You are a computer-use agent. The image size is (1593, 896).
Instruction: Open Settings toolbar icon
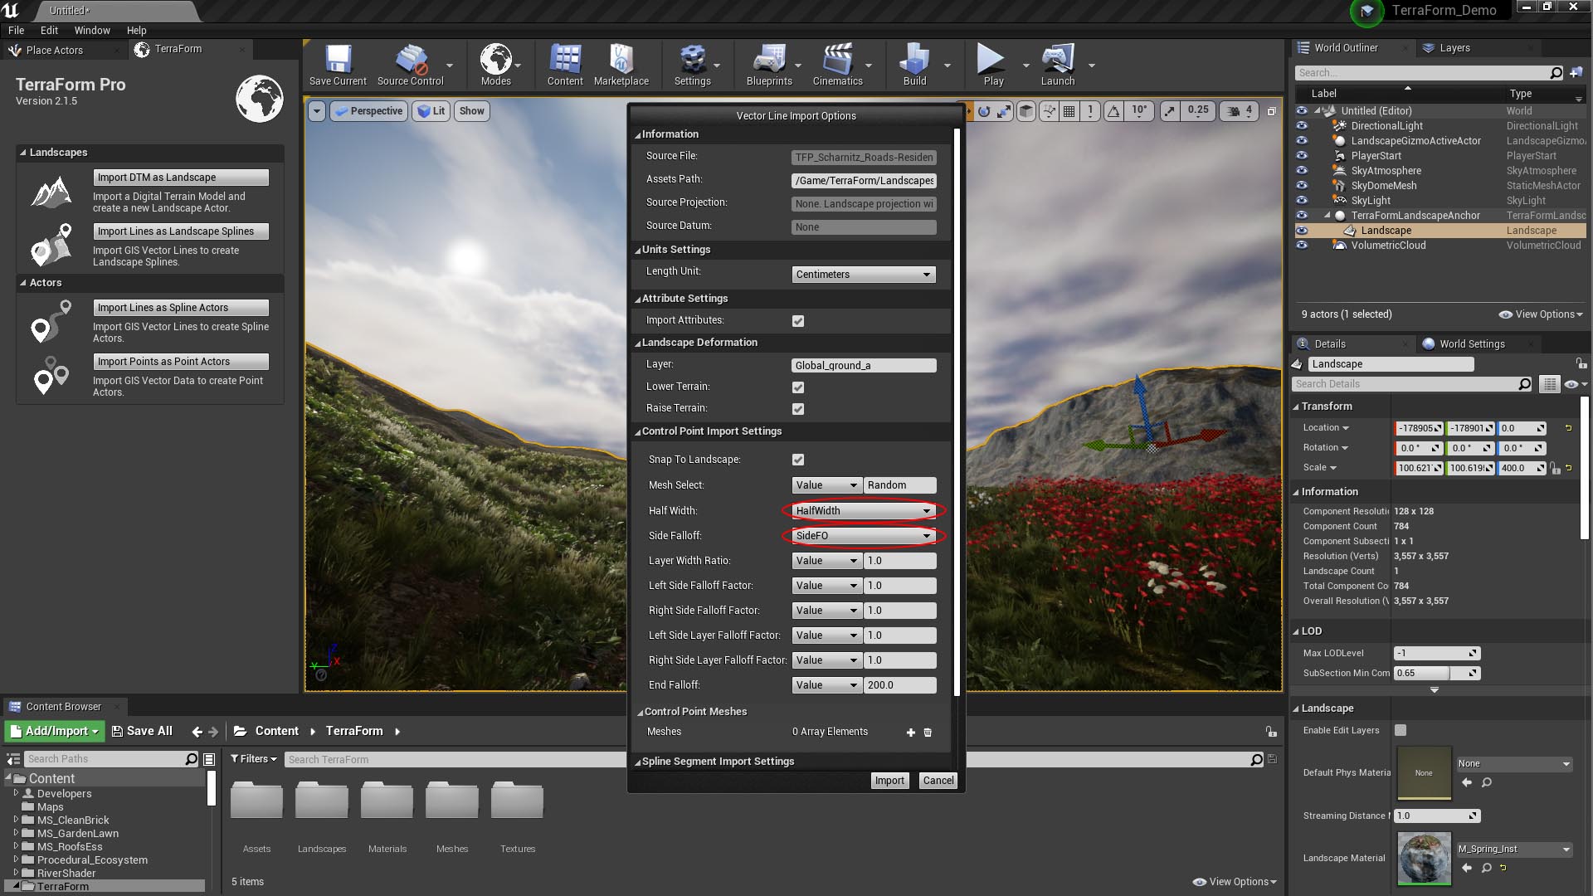(x=692, y=65)
